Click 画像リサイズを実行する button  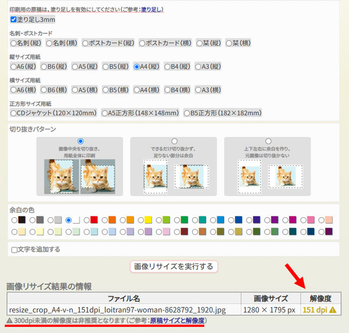coord(173,267)
